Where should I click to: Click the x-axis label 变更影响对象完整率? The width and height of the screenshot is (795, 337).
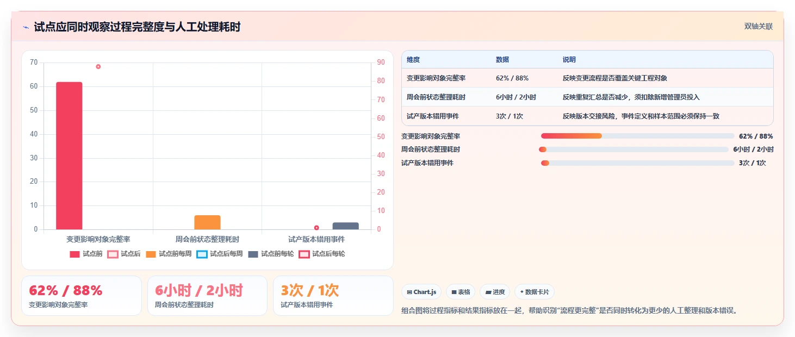coord(98,239)
